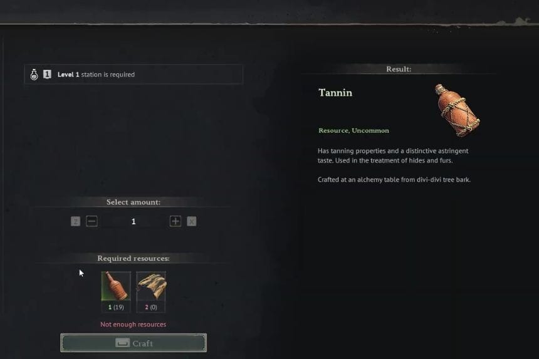
Task: Click the level 1 badge icon
Action: [x=48, y=74]
